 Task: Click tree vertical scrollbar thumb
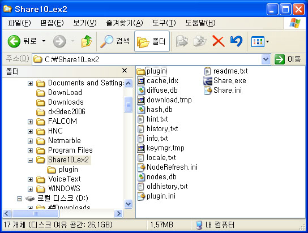click(128, 105)
